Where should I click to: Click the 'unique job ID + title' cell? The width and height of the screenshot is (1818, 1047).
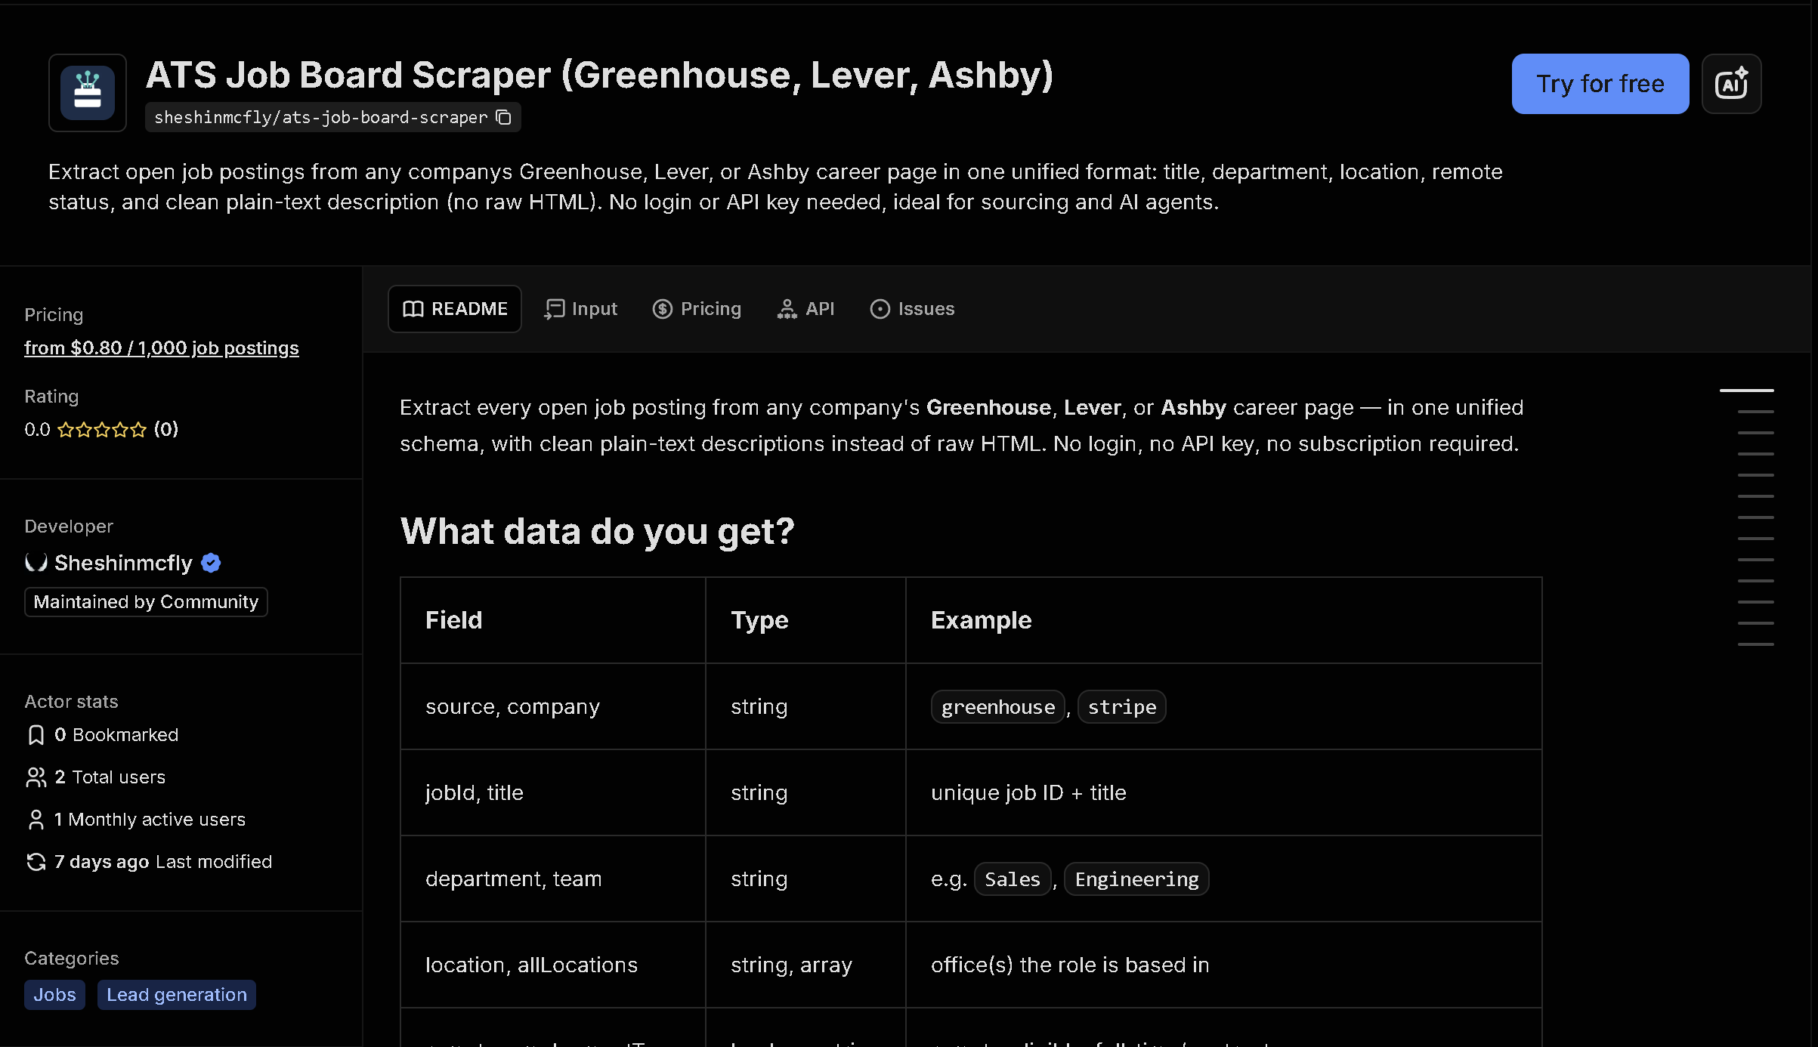click(1224, 793)
